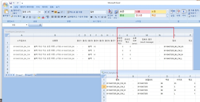Viewport: 200px width, 102px height.
Task: Click AutoSum (자동 합계) button
Action: click(196, 10)
